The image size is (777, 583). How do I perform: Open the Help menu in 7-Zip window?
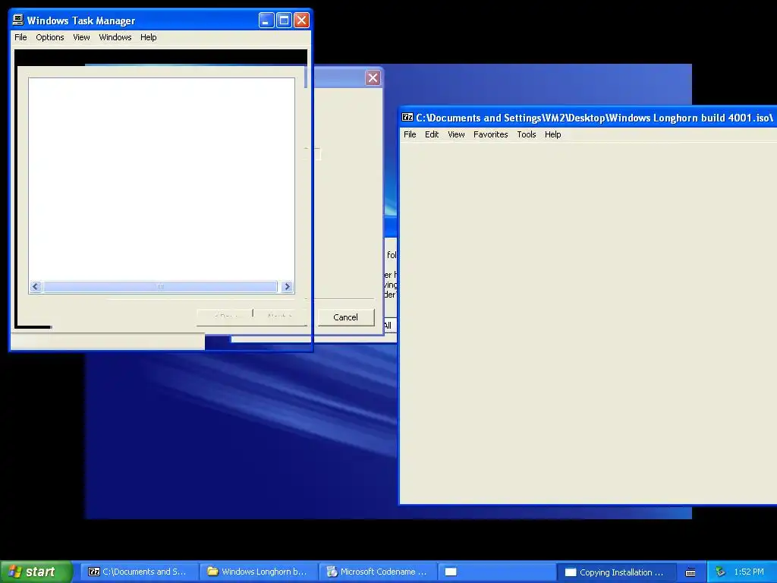point(552,134)
